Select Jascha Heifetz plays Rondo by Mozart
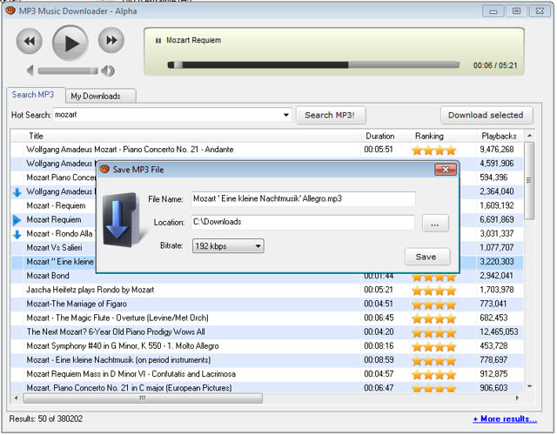Image resolution: width=557 pixels, height=435 pixels. [x=266, y=290]
